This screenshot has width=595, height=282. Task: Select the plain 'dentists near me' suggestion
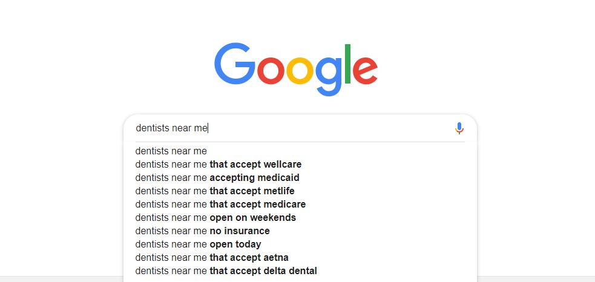300,151
